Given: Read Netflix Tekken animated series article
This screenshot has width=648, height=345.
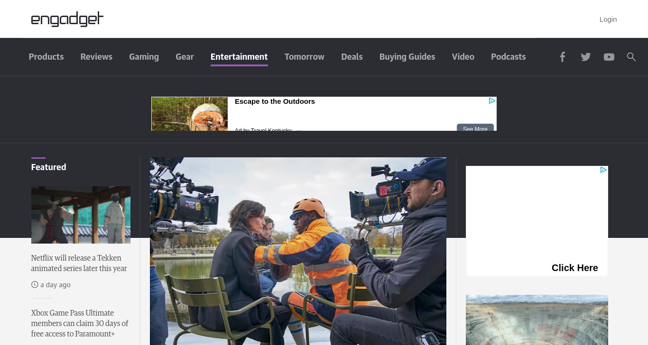Looking at the screenshot, I should click(79, 263).
